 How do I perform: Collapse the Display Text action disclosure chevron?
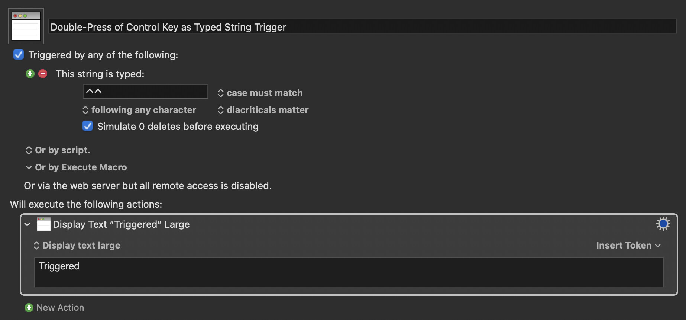27,224
